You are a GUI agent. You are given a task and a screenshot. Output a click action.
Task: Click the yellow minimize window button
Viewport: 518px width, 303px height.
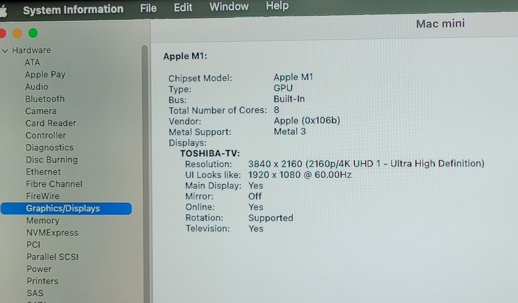(17, 33)
